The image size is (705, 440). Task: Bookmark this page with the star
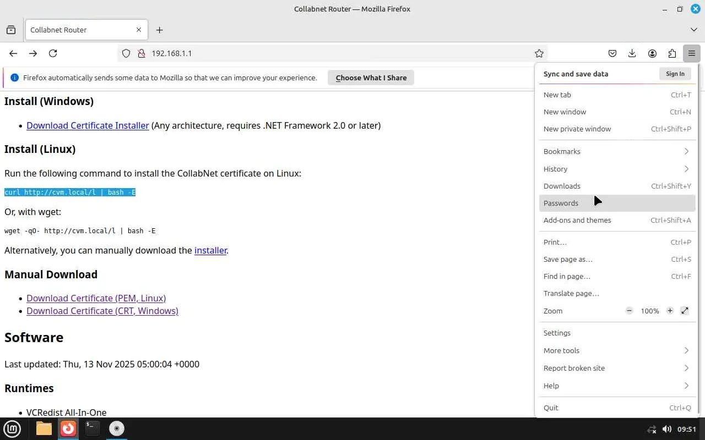point(539,53)
